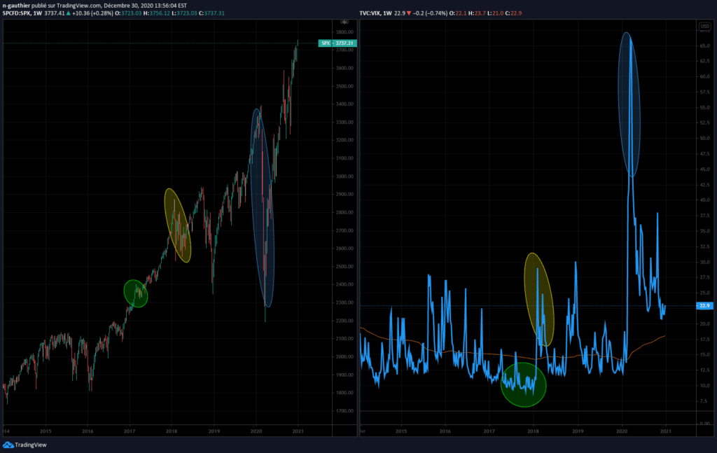Open the n-gauthier author name
Viewport: 717px width, 453px height.
tap(15, 6)
